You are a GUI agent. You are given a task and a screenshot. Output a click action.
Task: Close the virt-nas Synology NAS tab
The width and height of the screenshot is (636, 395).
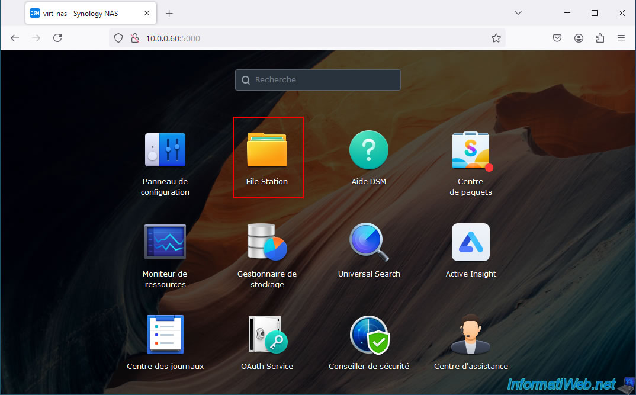[147, 14]
